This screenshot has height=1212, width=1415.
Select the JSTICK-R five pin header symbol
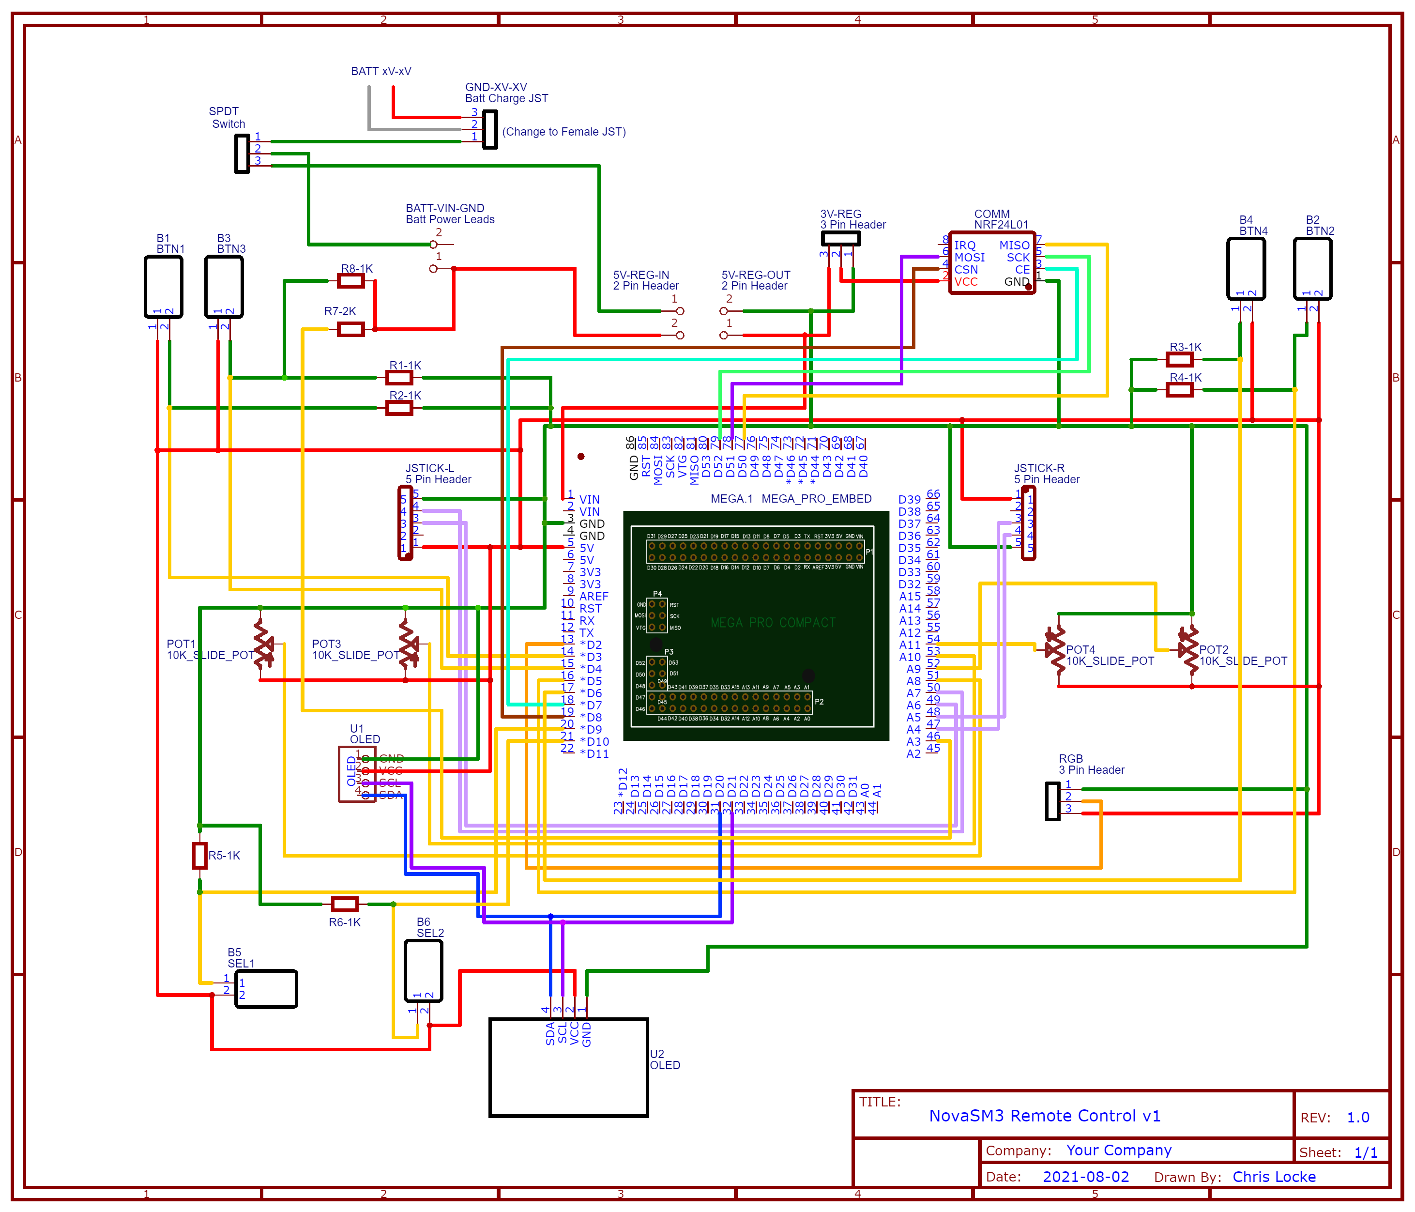1029,523
